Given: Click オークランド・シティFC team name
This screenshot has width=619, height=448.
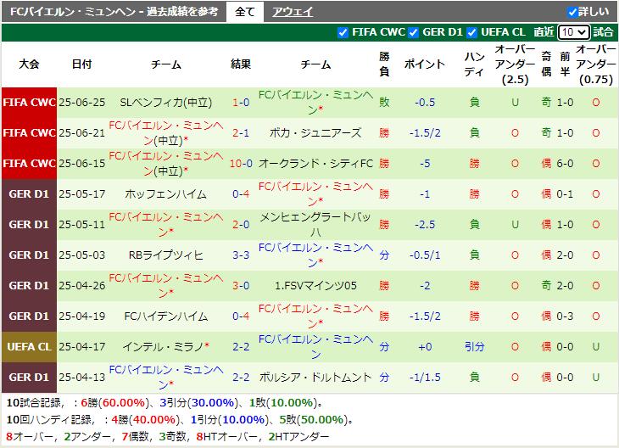Looking at the screenshot, I should 315,163.
